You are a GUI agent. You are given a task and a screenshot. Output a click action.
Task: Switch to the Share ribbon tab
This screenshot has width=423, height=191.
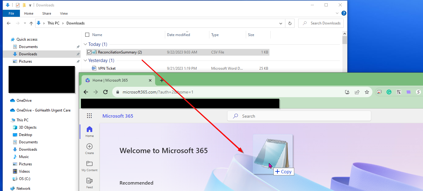tap(47, 13)
